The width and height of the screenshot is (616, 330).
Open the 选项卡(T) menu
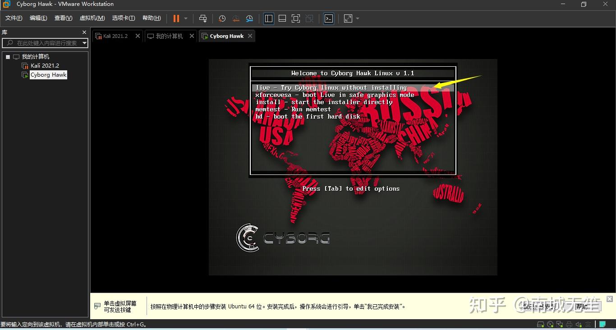pos(124,18)
